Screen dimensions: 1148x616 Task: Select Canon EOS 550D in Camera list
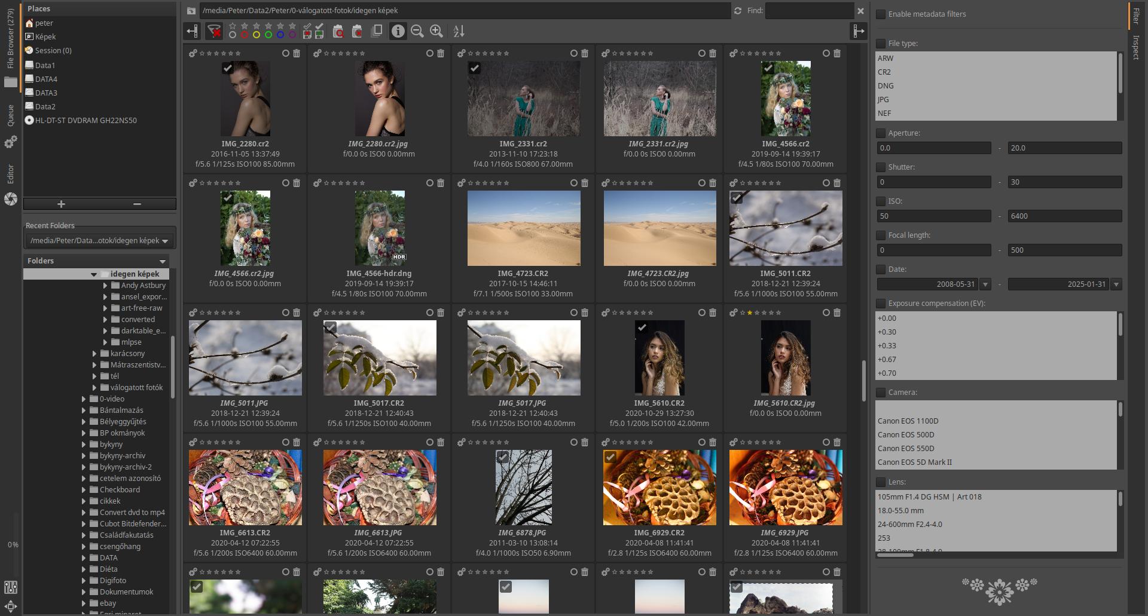(906, 449)
